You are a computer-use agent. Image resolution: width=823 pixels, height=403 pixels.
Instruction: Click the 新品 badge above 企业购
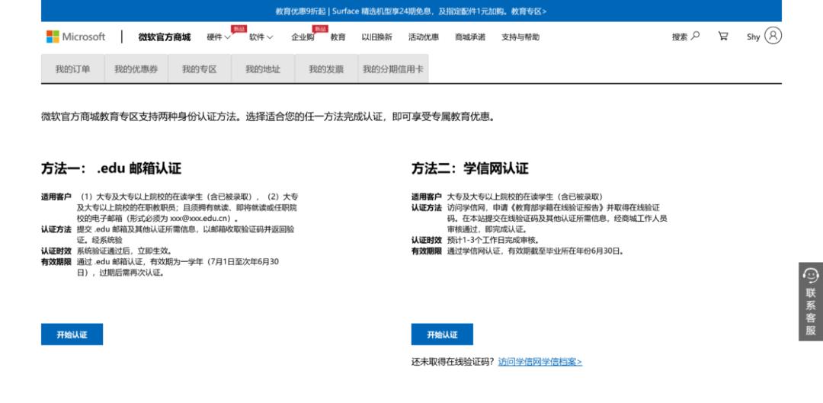pos(320,29)
